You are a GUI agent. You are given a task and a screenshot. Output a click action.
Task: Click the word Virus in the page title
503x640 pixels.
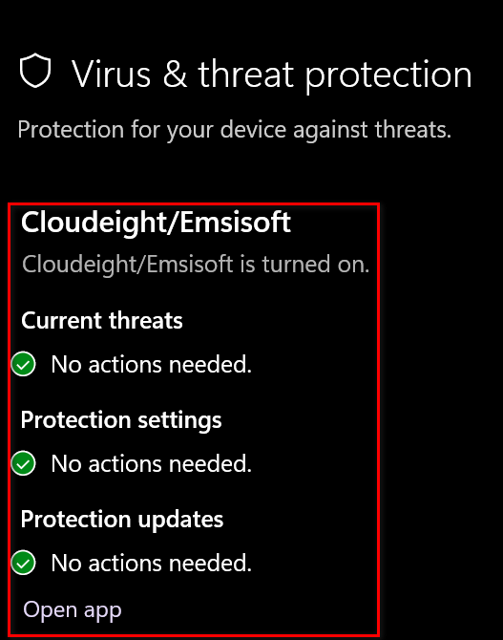pos(112,74)
